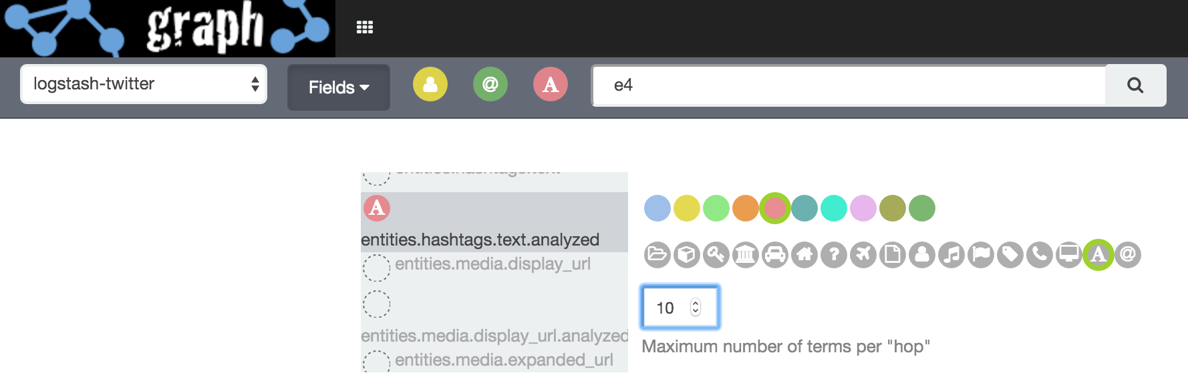This screenshot has width=1188, height=383.
Task: Choose the car icon for the field
Action: (x=775, y=255)
